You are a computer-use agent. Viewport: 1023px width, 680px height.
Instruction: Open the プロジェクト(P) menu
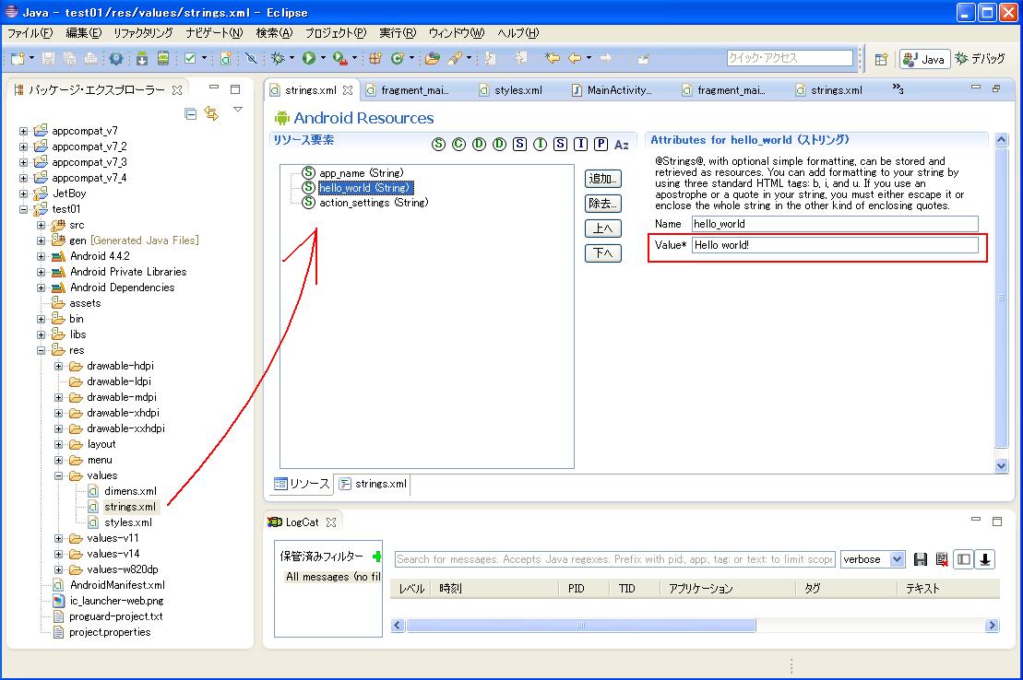pos(336,33)
